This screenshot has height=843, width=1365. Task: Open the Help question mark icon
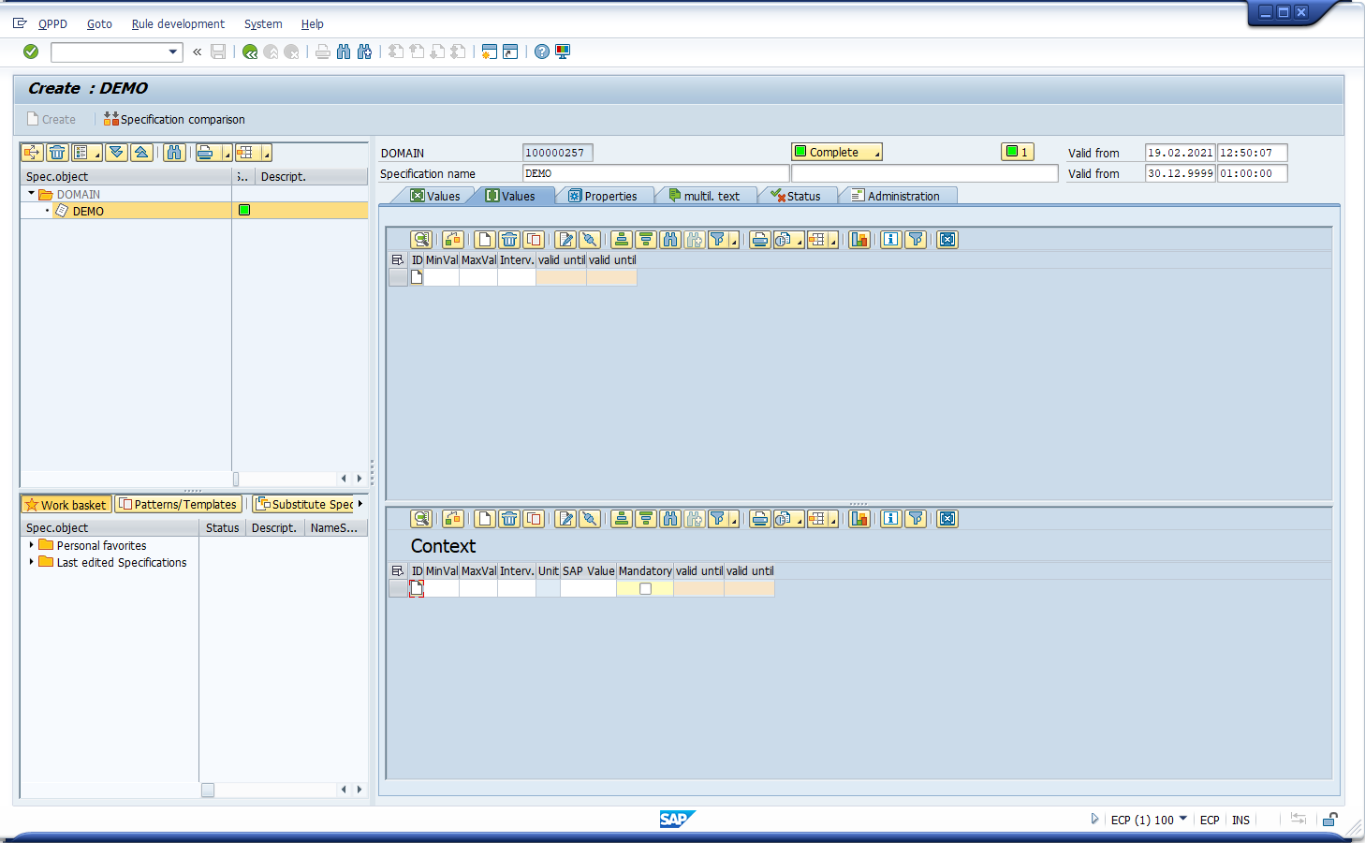click(542, 52)
